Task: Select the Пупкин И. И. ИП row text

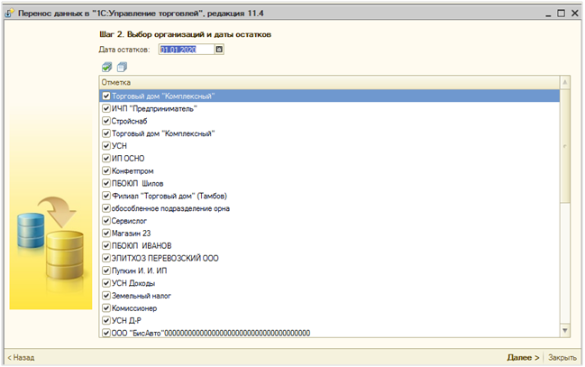Action: [x=140, y=271]
